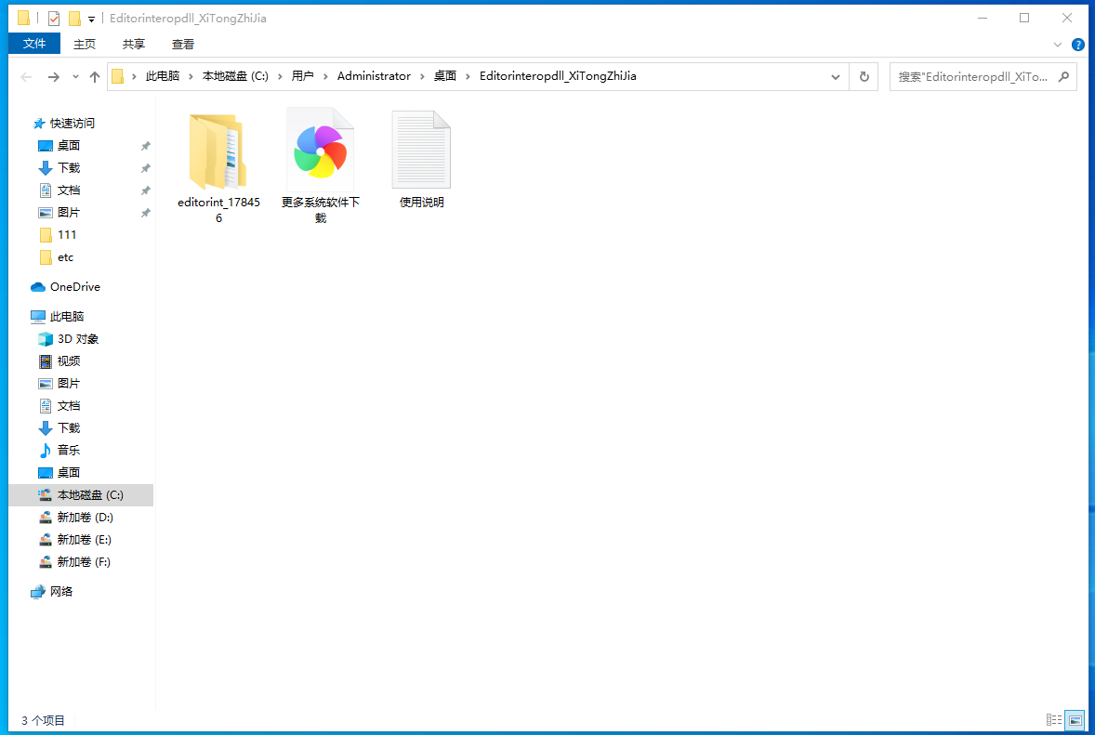1095x735 pixels.
Task: Open the 共享 ribbon tab
Action: (133, 44)
